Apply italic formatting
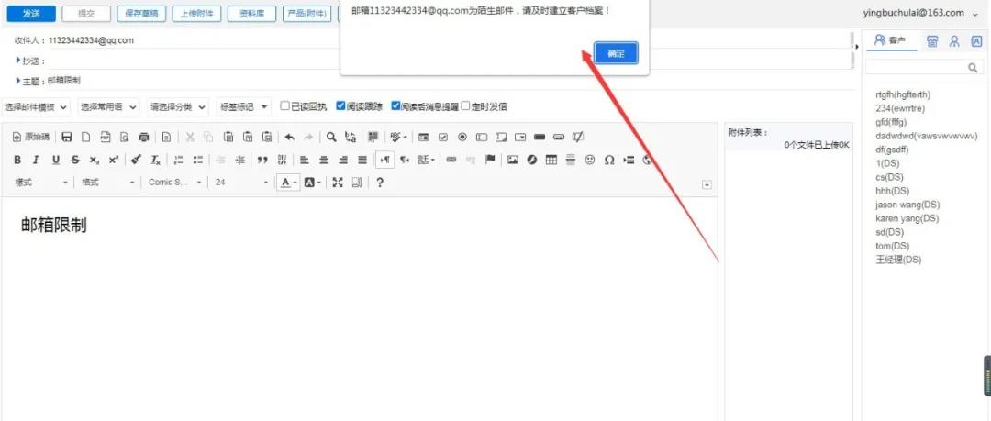This screenshot has width=991, height=421. [36, 160]
